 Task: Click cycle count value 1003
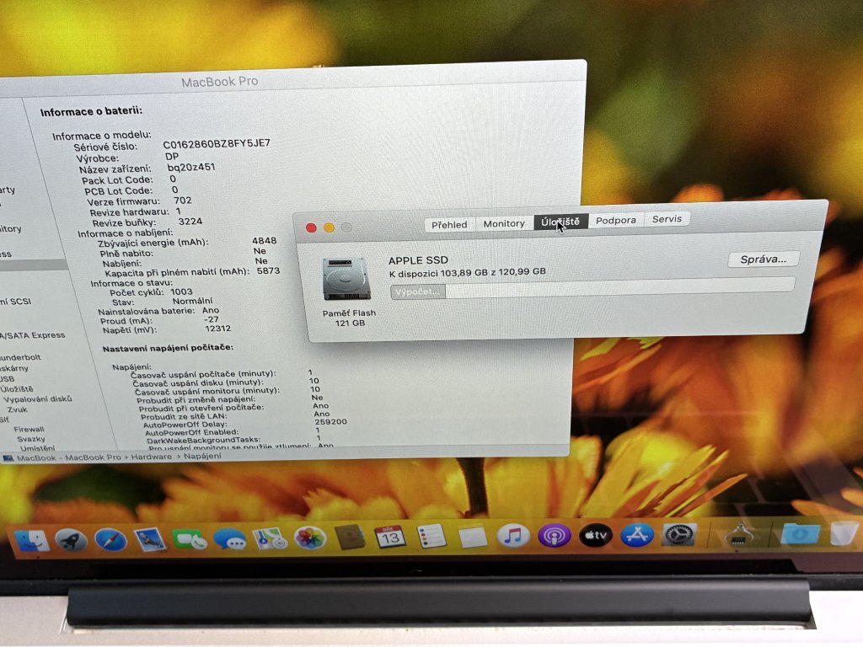pos(182,291)
